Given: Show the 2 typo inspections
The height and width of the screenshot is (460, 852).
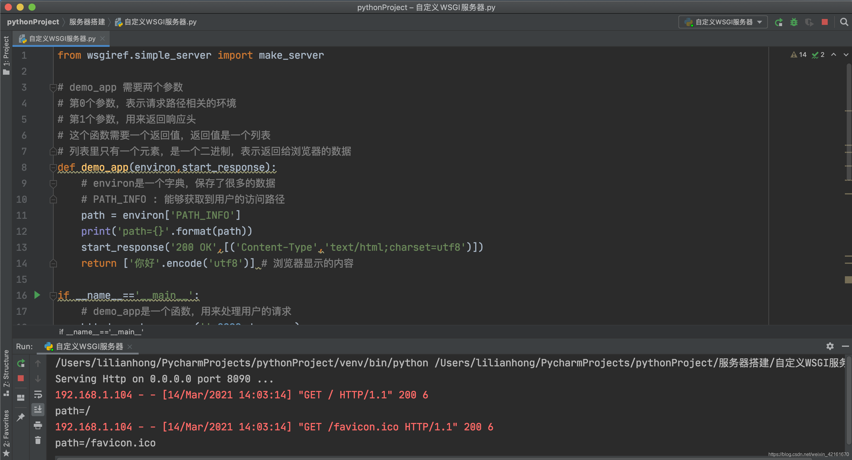Looking at the screenshot, I should [818, 55].
